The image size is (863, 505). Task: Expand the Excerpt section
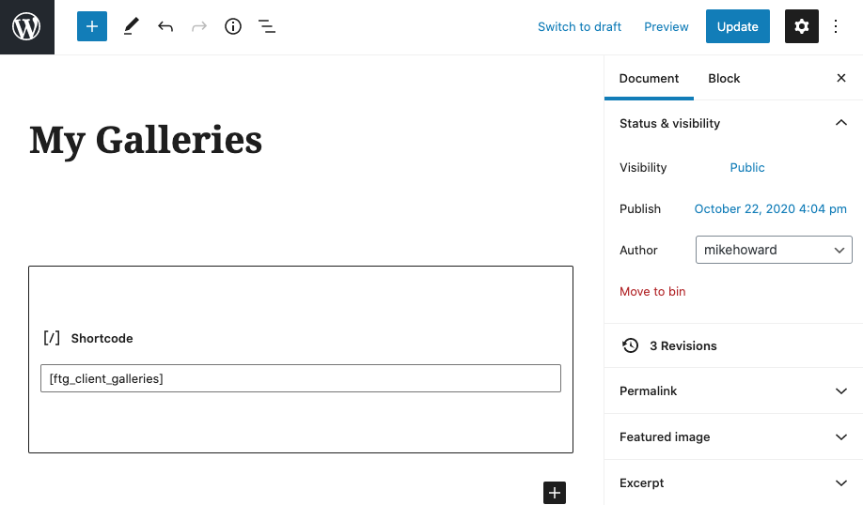[x=733, y=483]
